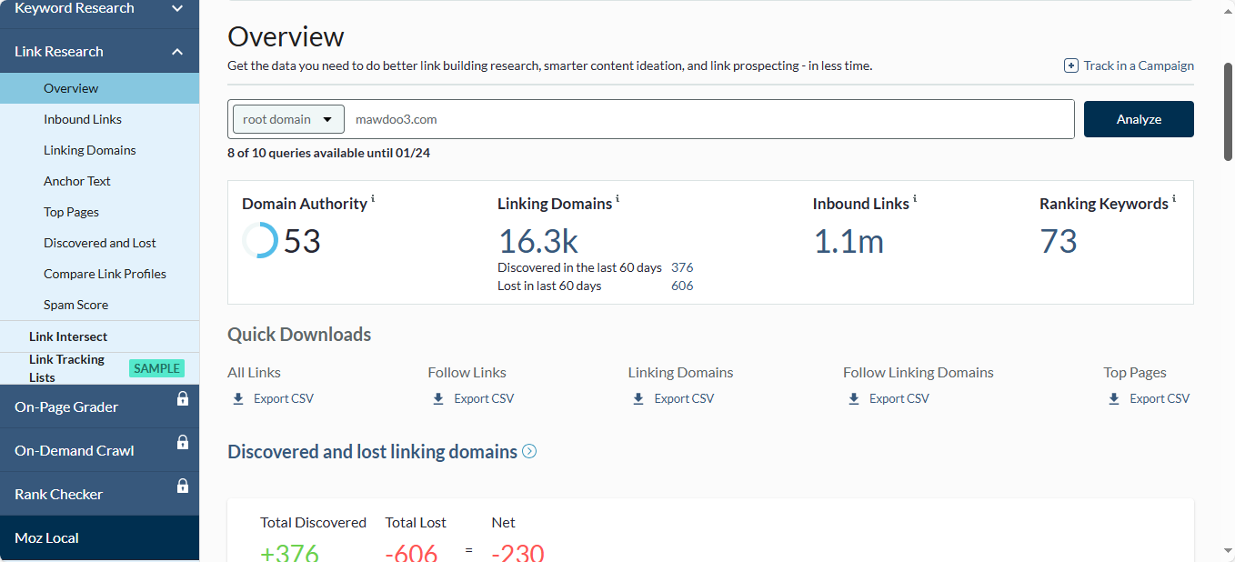Click the lock icon beside Rank Checker
The width and height of the screenshot is (1235, 562).
182,486
